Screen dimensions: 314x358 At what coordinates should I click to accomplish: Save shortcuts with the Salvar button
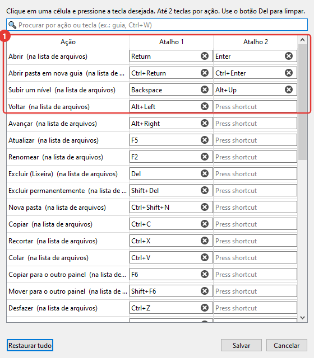pos(241,346)
